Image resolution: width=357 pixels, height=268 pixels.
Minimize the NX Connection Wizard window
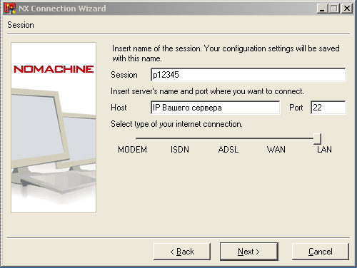(x=322, y=9)
